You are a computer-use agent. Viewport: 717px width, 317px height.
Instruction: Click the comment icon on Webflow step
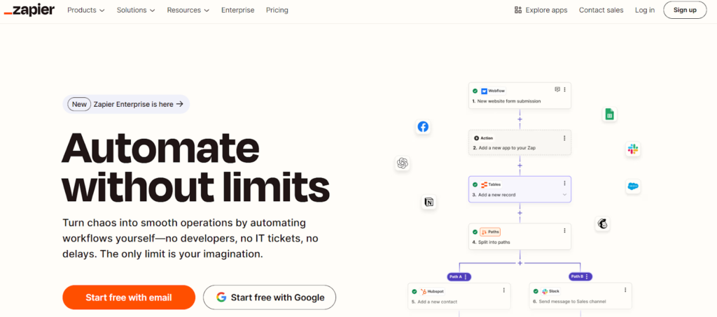click(557, 90)
